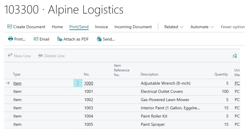245x129 pixels.
Task: Open the Home tab
Action: pyautogui.click(x=57, y=27)
